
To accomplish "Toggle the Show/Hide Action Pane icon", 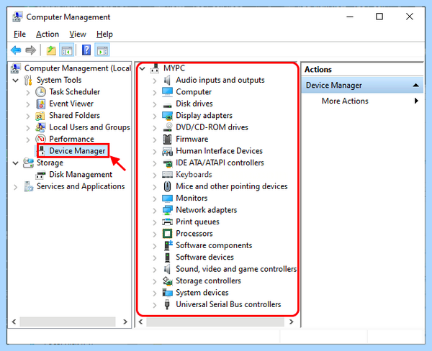I will point(102,50).
